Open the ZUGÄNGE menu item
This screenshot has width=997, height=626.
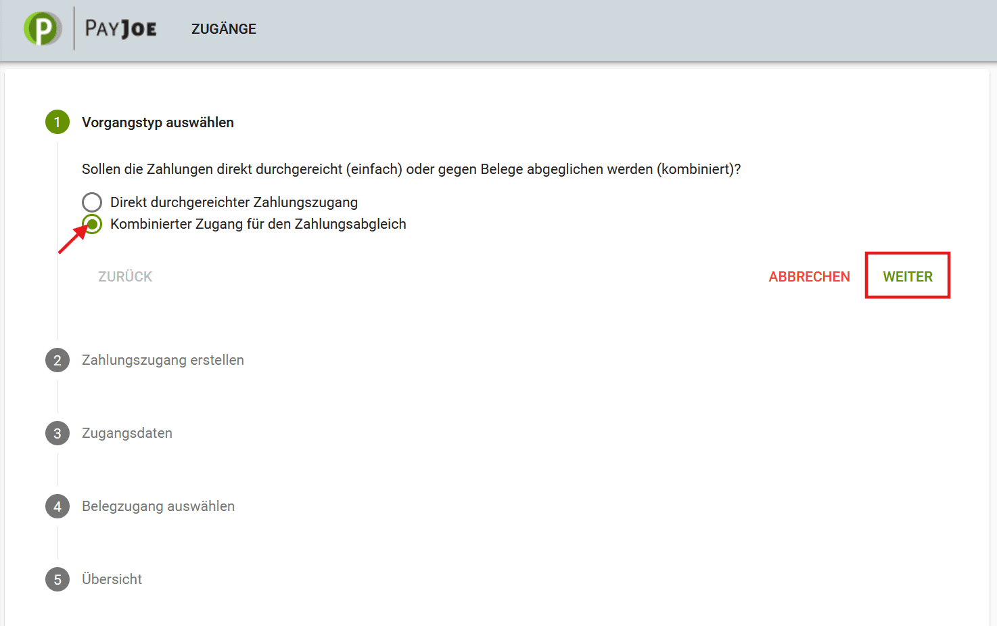(224, 28)
